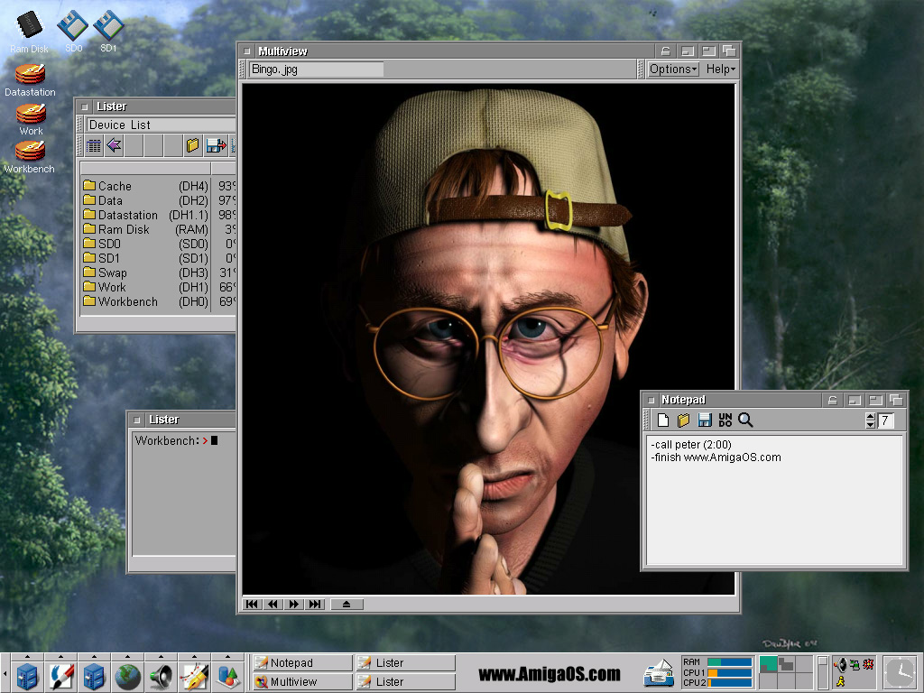Click the magnifying glass search icon in Notepad
The width and height of the screenshot is (924, 693).
click(x=745, y=420)
